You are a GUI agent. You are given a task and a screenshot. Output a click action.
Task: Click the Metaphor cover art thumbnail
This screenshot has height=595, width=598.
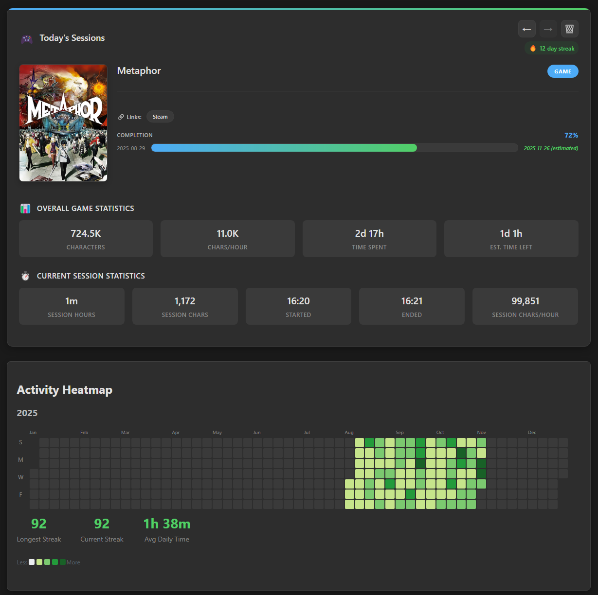63,123
